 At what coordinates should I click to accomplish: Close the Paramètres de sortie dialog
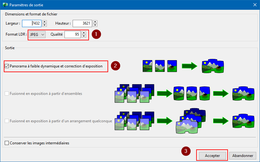pyautogui.click(x=255, y=5)
